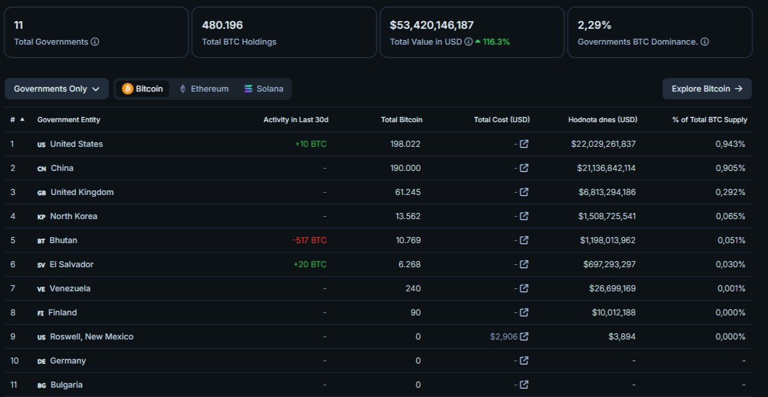The height and width of the screenshot is (397, 768).
Task: Click info icon next to Total Value in USD
Action: (x=468, y=42)
